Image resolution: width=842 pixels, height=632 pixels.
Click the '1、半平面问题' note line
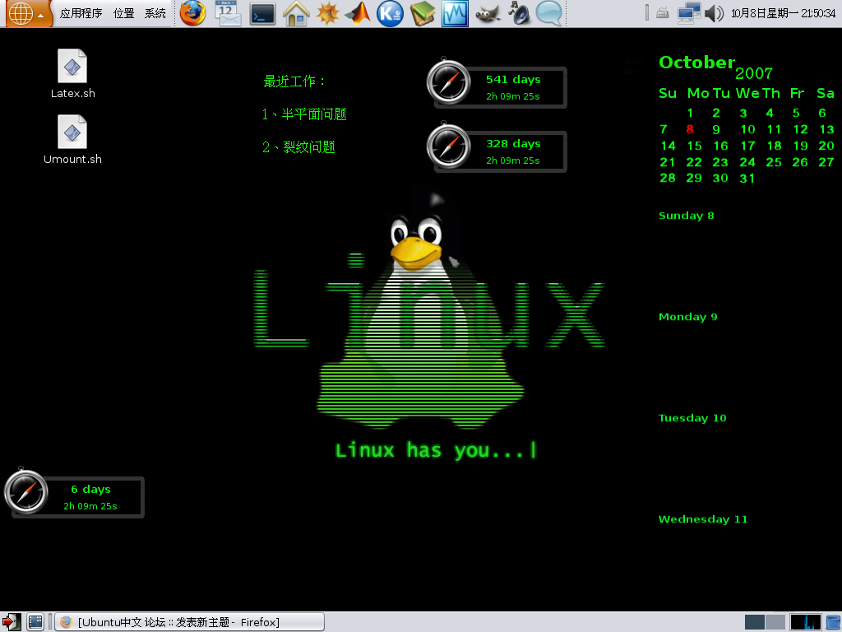(304, 114)
